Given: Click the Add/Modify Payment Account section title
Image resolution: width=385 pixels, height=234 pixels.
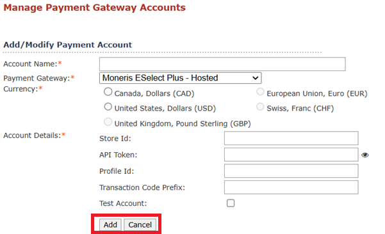Looking at the screenshot, I should (67, 45).
